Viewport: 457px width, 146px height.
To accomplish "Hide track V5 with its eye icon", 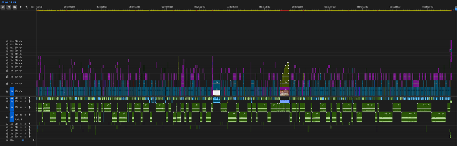I will point(21,67).
